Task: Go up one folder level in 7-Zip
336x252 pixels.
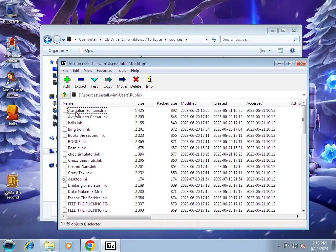Action: click(64, 95)
